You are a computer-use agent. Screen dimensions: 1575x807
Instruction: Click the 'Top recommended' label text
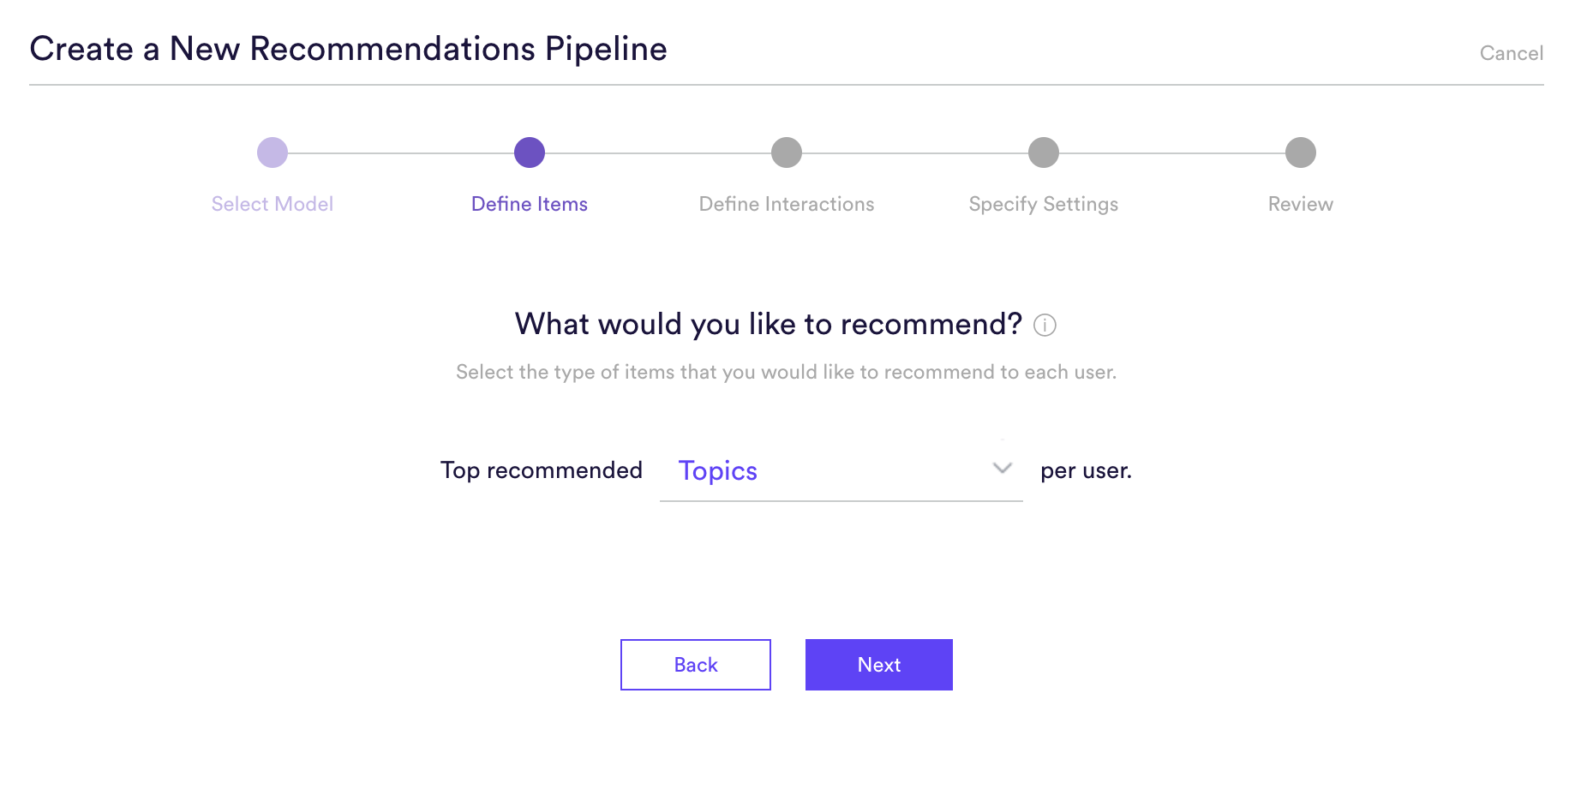coord(542,470)
